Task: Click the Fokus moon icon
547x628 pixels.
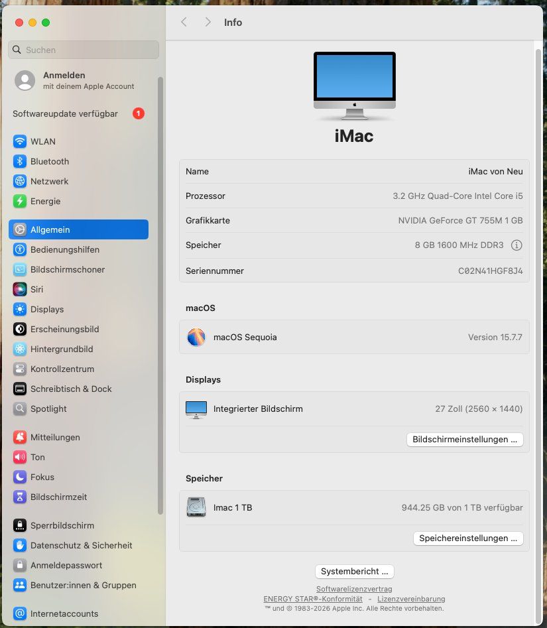Action: click(x=20, y=477)
